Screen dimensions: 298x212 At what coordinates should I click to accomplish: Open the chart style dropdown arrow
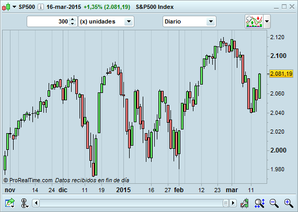[15, 7]
